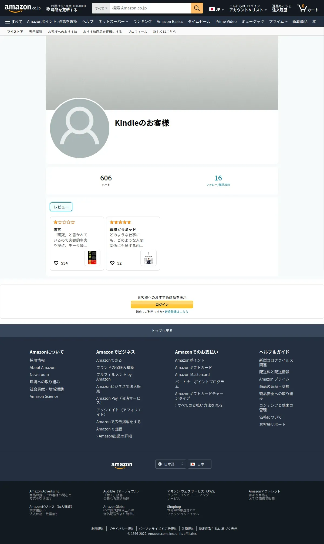Click the orange search magnifier button
Image resolution: width=324 pixels, height=544 pixels.
point(197,8)
